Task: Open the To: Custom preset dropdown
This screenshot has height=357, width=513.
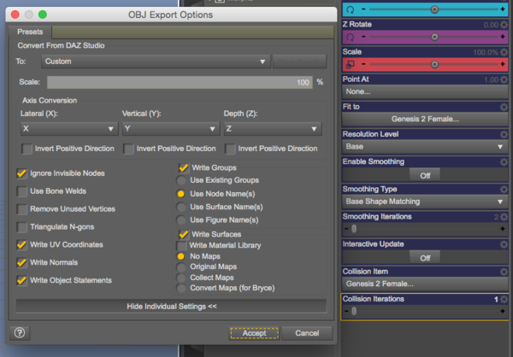Action: click(156, 61)
